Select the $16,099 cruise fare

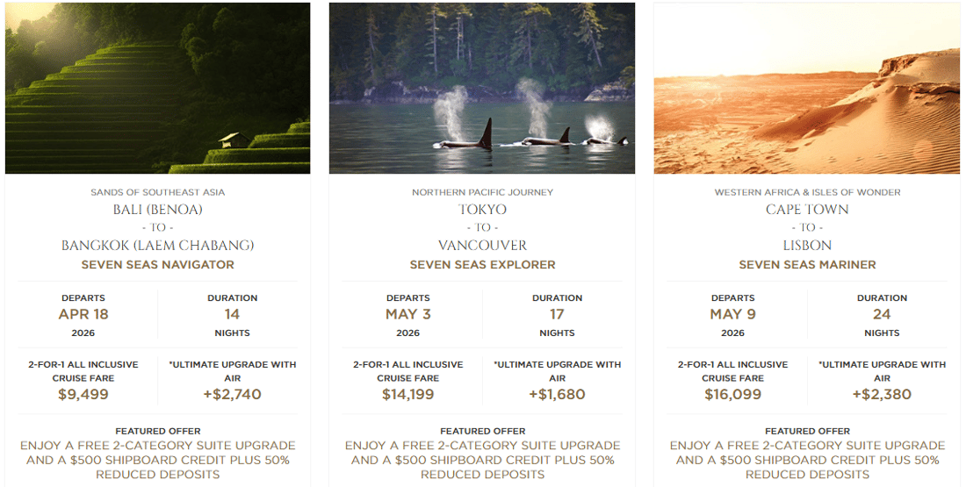coord(733,395)
